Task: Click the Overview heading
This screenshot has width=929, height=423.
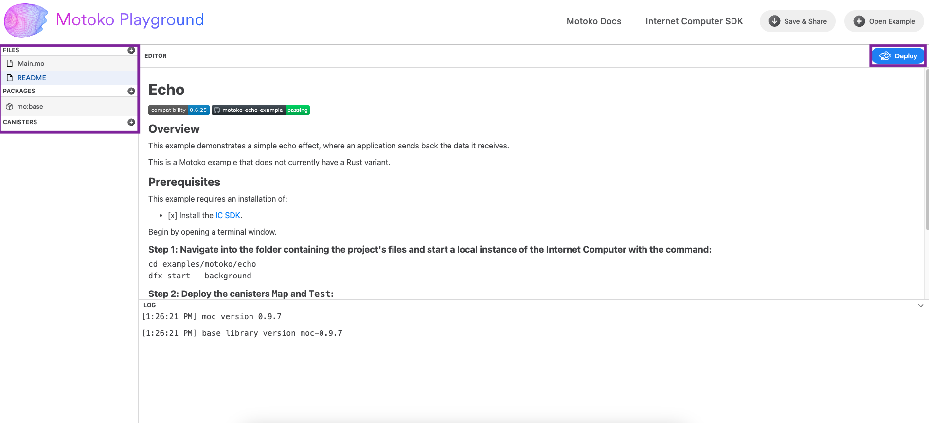Action: click(174, 129)
